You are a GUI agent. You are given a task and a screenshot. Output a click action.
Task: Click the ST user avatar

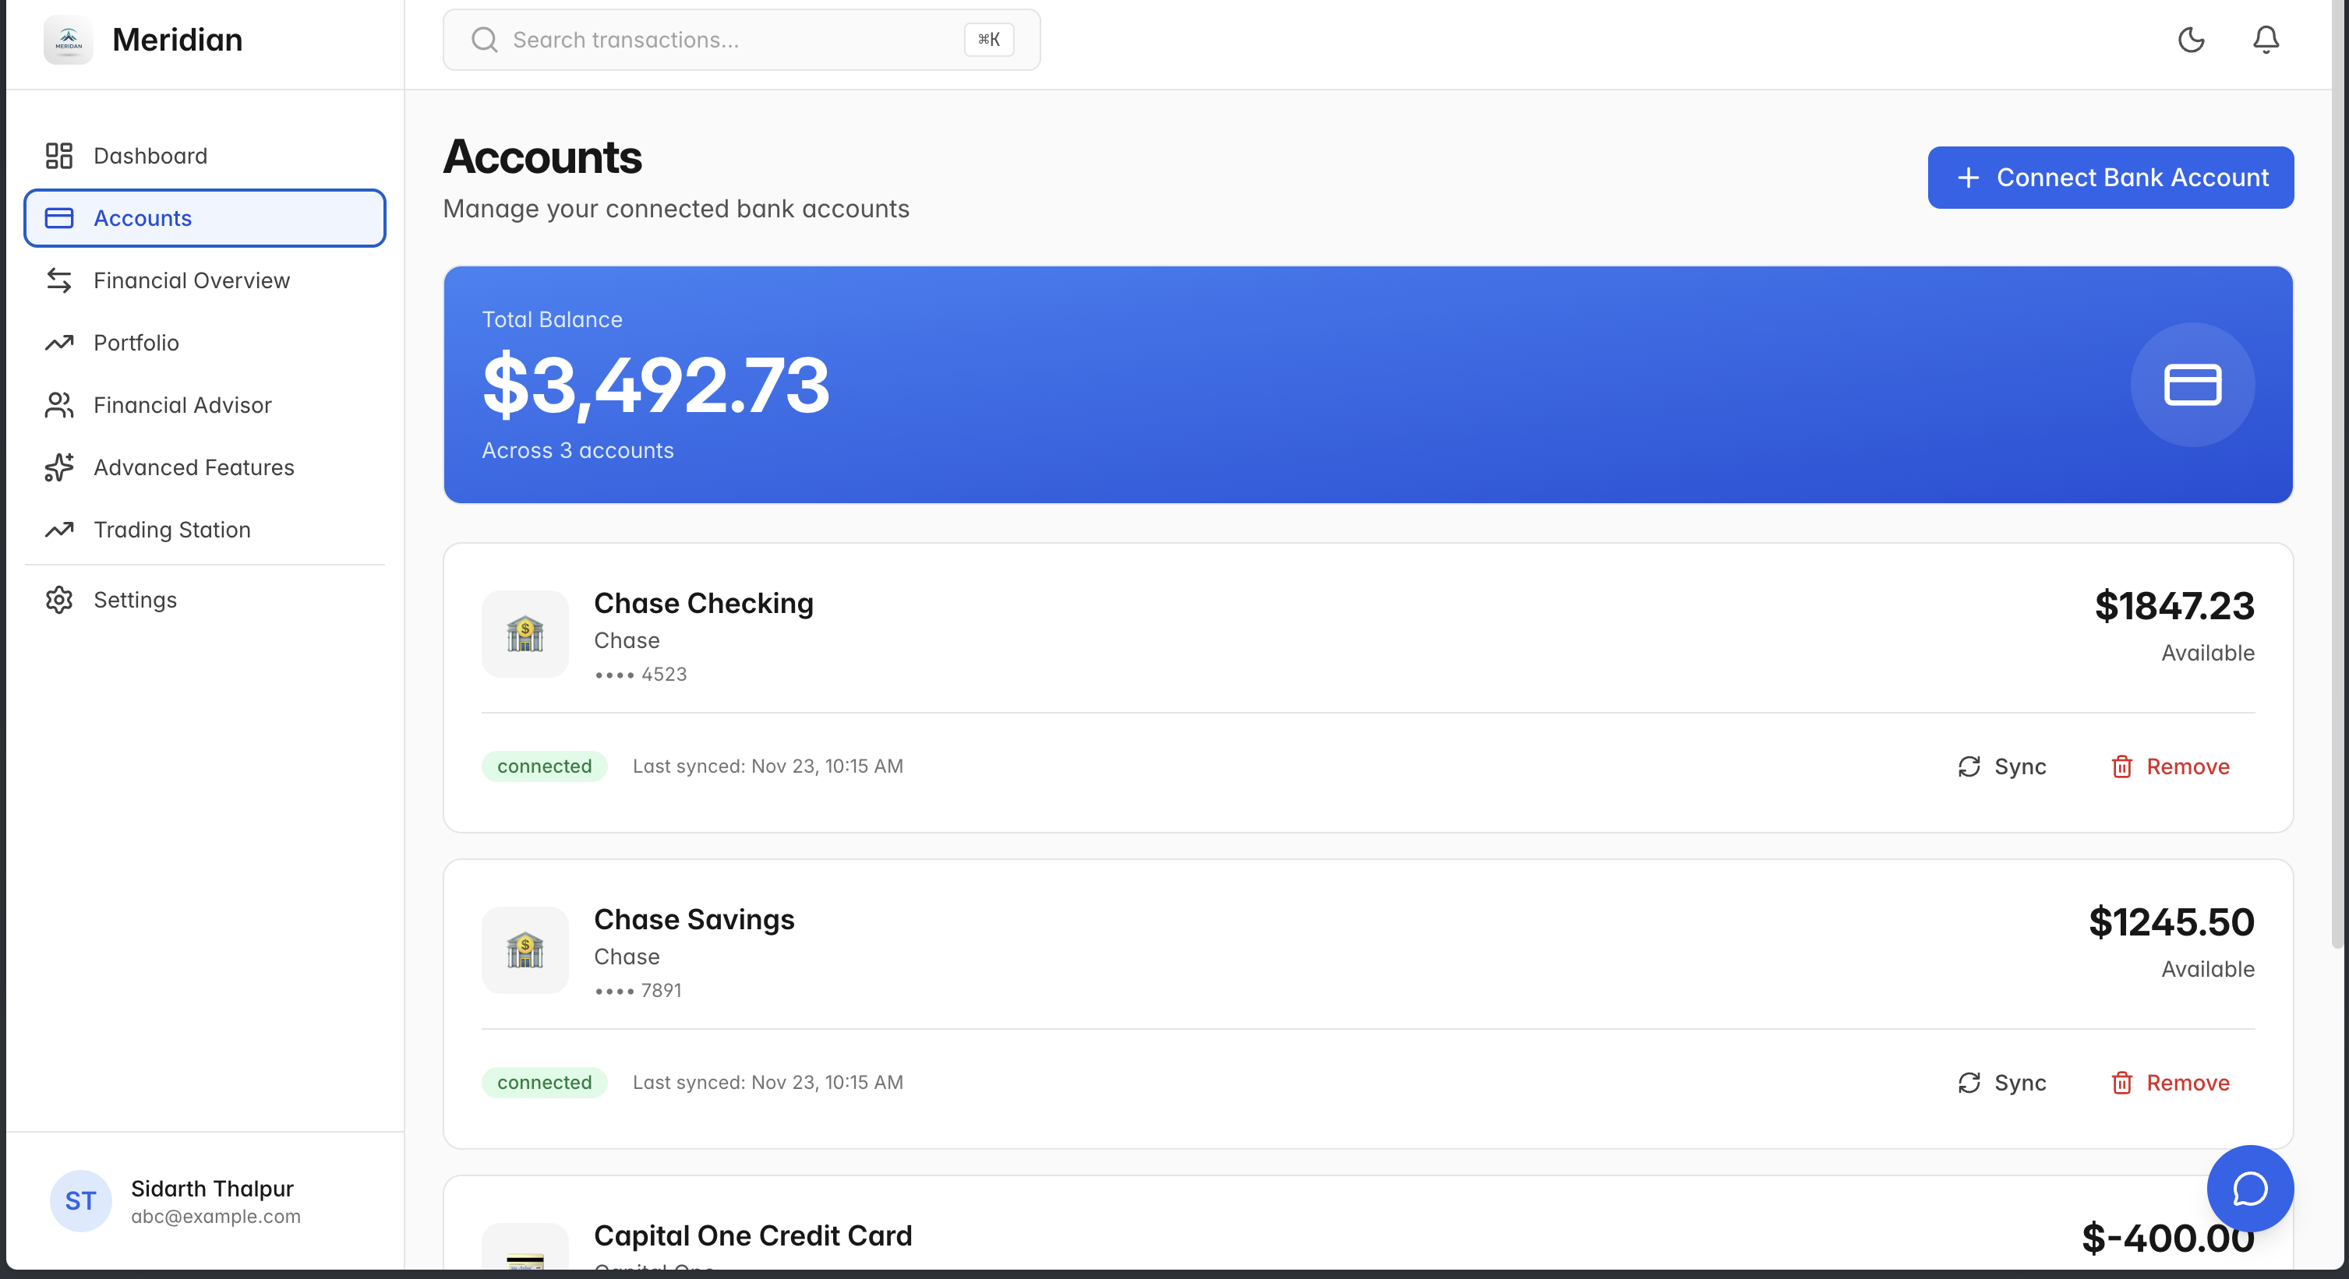click(80, 1200)
